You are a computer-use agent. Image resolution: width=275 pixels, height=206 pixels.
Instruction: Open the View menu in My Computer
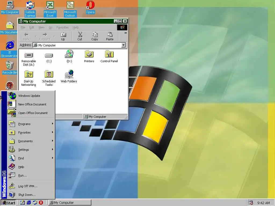click(x=41, y=27)
